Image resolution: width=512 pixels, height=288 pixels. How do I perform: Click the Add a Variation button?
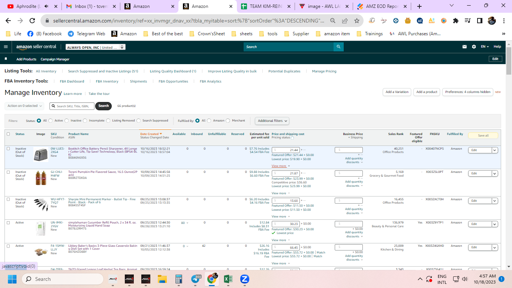[397, 92]
